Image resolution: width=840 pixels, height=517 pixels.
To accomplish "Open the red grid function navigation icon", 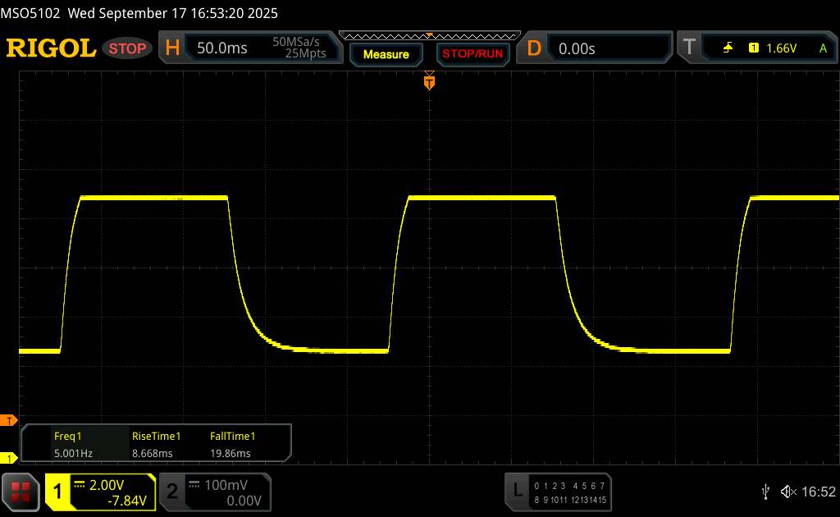I will click(21, 491).
